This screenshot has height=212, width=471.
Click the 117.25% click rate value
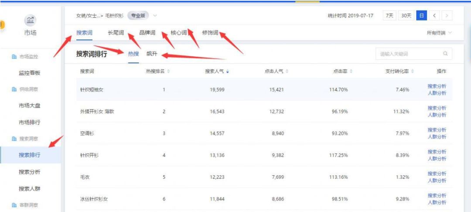(338, 156)
